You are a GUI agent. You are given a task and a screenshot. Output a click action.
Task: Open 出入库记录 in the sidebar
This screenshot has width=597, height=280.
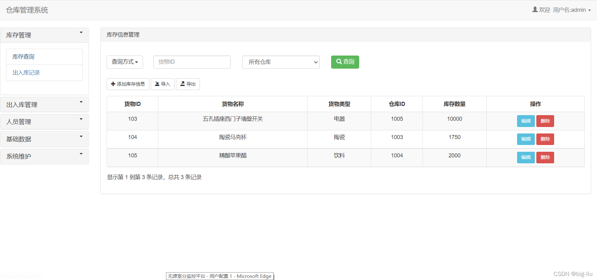click(44, 73)
